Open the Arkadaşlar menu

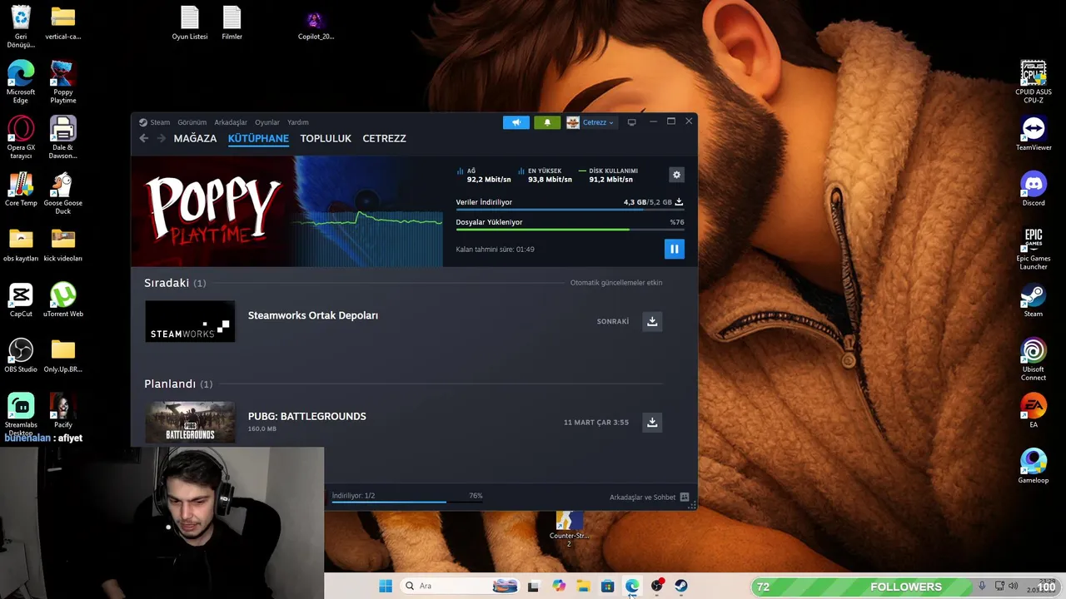click(231, 122)
